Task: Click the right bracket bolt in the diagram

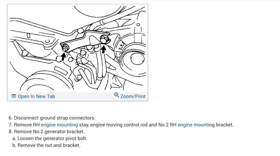Action: tap(104, 39)
